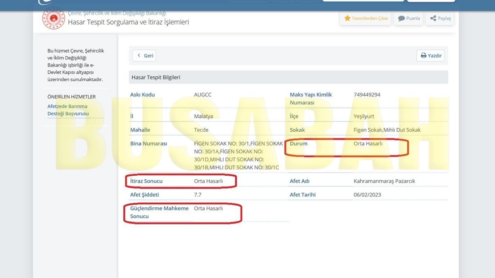Click the ministry logo emblem

[53, 18]
